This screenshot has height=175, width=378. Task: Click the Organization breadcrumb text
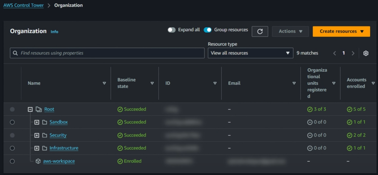point(68,5)
